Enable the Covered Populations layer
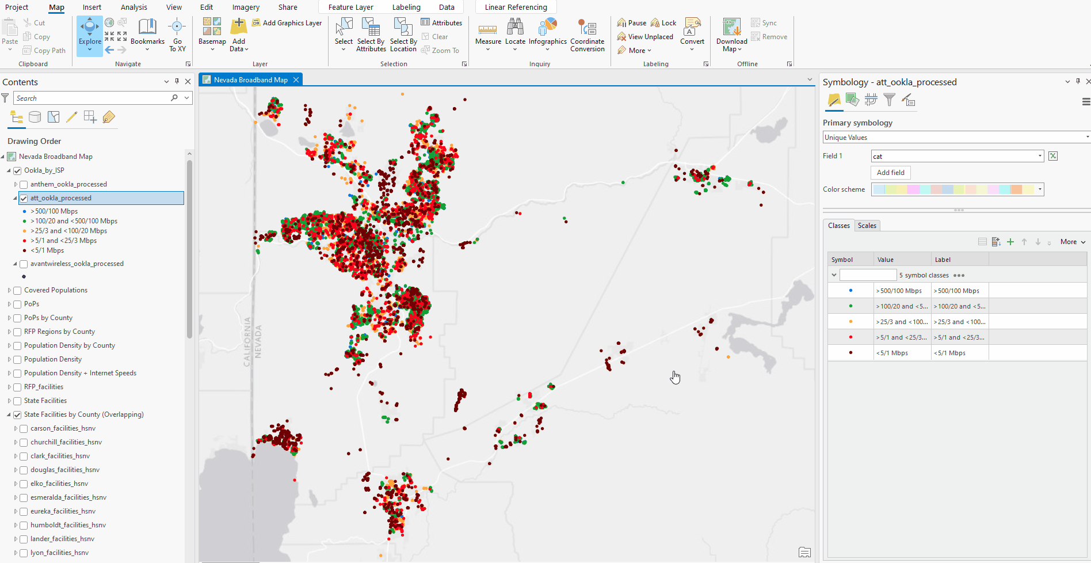The height and width of the screenshot is (563, 1091). 17,290
